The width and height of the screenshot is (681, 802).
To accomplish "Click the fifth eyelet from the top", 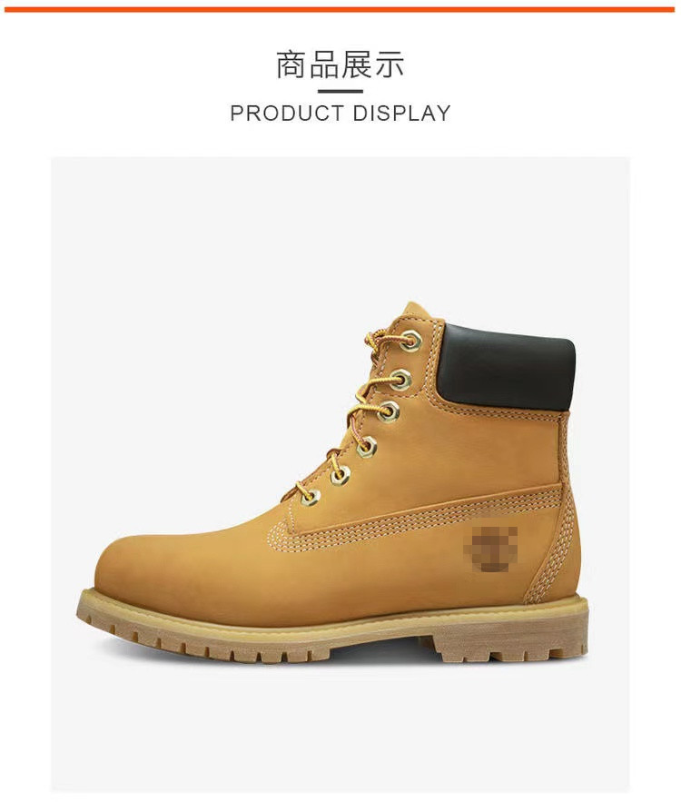I will pyautogui.click(x=339, y=476).
